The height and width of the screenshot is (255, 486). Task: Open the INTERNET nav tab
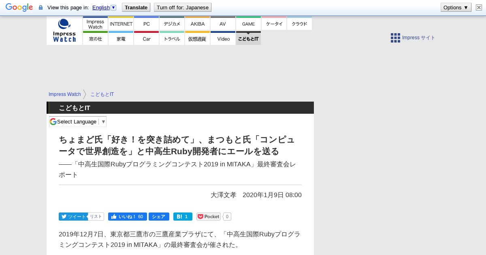coord(121,23)
